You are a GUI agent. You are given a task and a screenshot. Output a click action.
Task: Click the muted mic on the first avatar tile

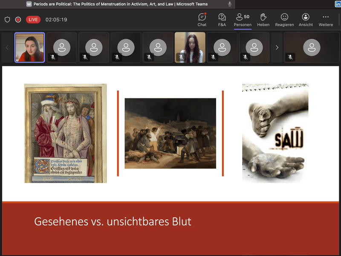[x=53, y=57]
